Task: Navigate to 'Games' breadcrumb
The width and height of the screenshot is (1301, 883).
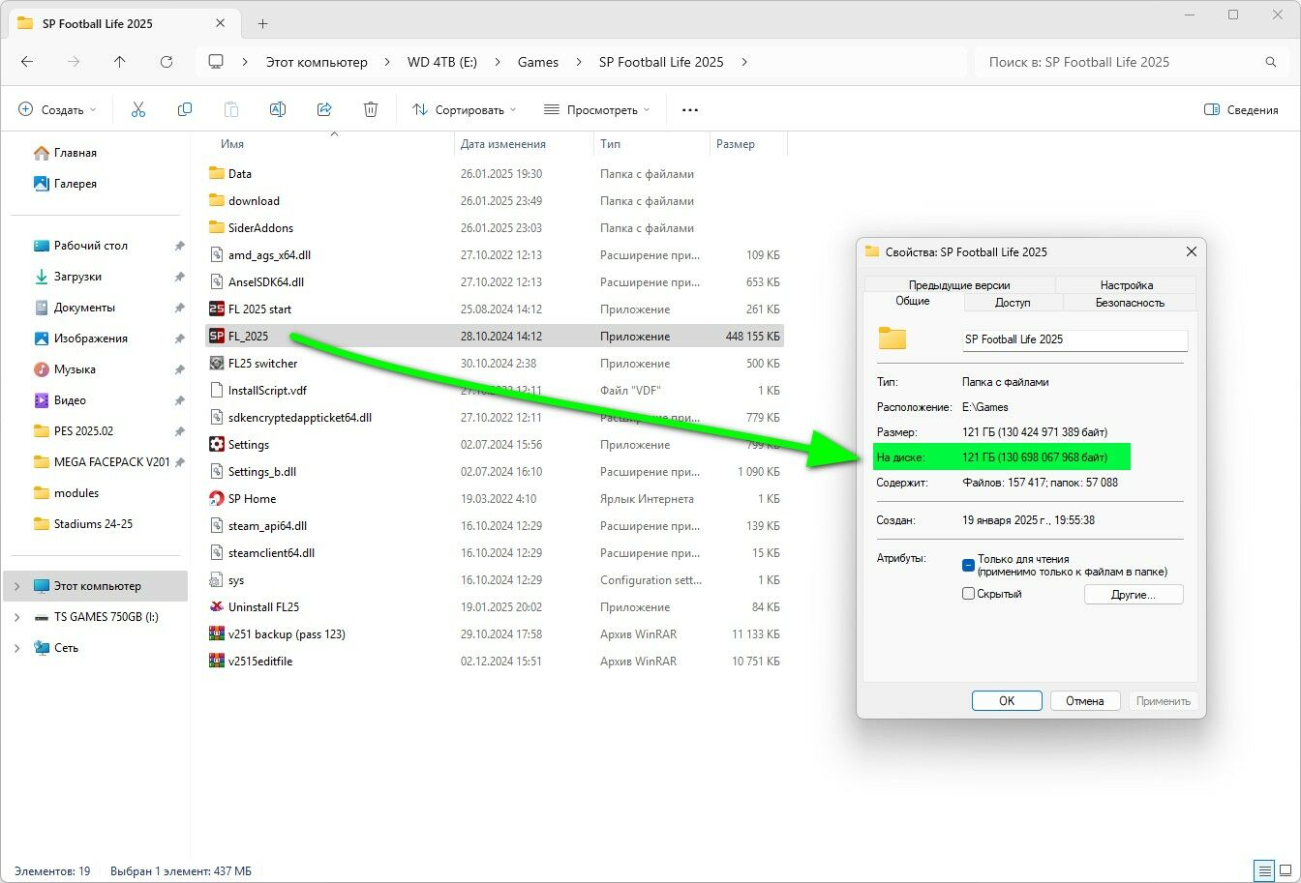Action: pyautogui.click(x=538, y=62)
